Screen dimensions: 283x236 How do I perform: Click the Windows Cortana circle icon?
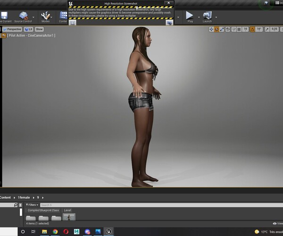point(23,231)
